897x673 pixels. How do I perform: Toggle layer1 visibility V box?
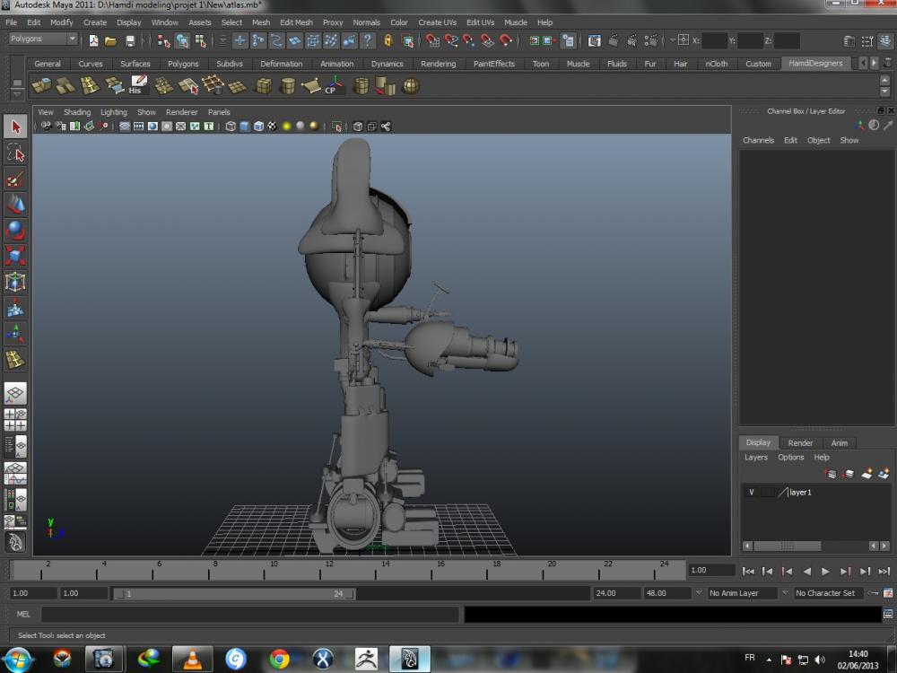tap(752, 493)
